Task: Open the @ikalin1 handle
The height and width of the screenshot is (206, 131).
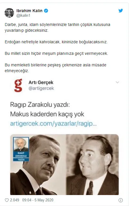Action: (x=23, y=16)
